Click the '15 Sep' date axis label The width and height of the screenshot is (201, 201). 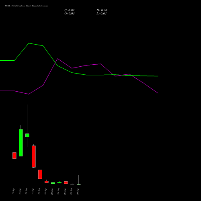20,191
